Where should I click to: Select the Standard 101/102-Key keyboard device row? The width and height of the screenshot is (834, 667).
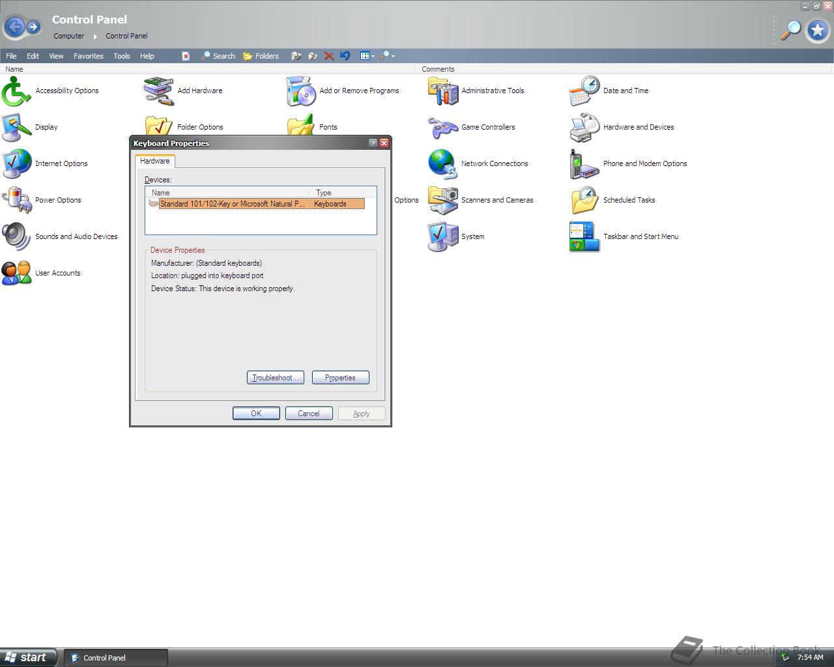coord(256,204)
